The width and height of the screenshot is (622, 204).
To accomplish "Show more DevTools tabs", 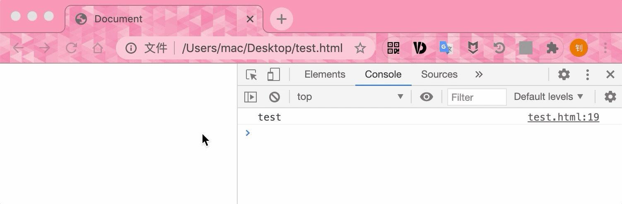I will click(479, 75).
